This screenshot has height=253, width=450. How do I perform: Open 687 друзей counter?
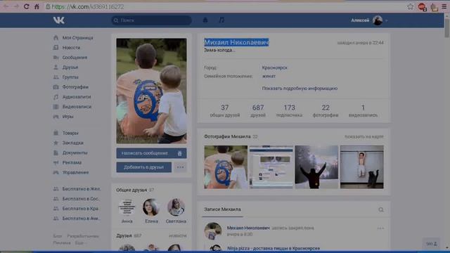click(x=258, y=110)
